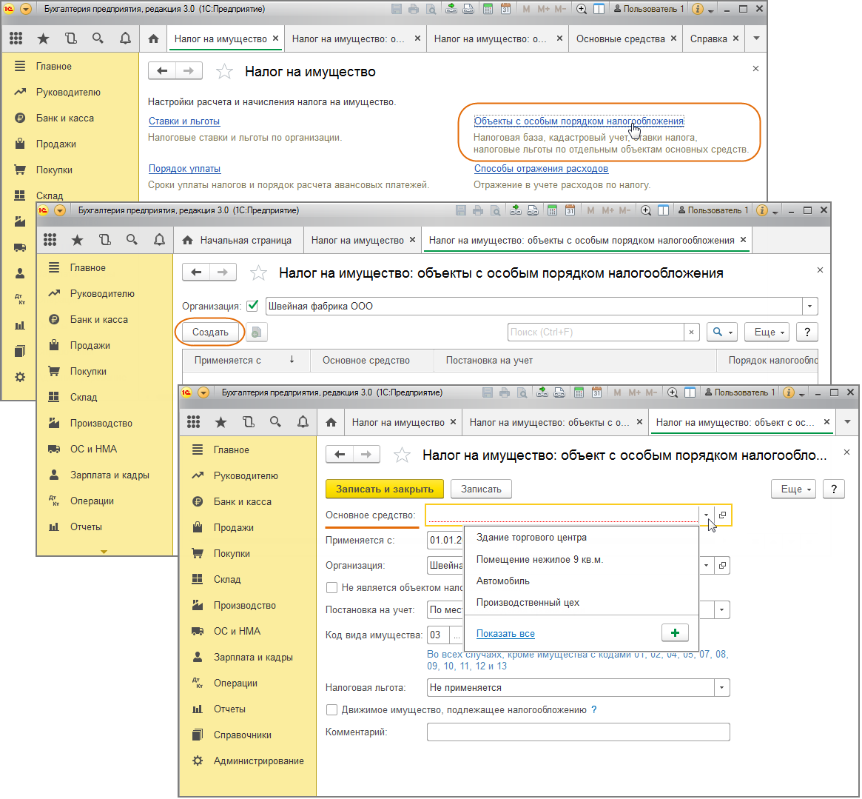The image size is (862, 799).
Task: Open Ставки и льготы link
Action: (x=184, y=121)
